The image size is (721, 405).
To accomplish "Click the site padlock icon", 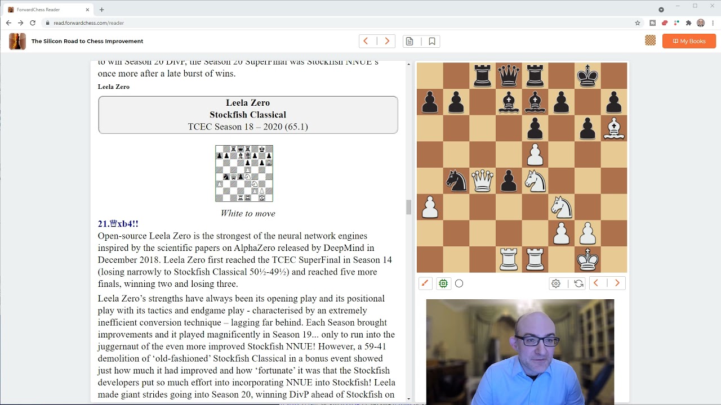I will coord(48,23).
